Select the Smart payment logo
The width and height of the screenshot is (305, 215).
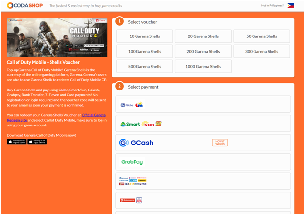click(x=130, y=124)
